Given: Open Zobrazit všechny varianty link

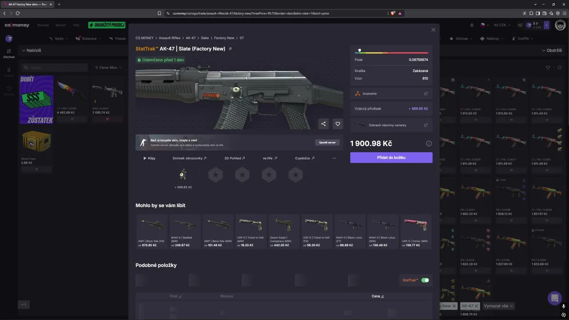Looking at the screenshot, I should tap(391, 125).
